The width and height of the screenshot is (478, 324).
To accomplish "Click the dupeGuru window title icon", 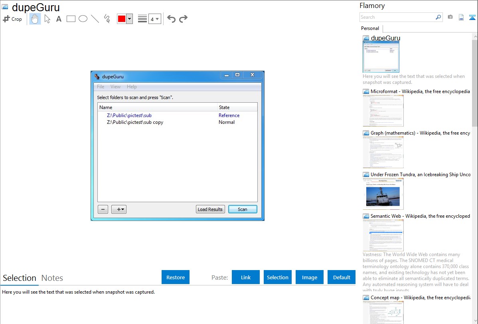I will pyautogui.click(x=97, y=76).
